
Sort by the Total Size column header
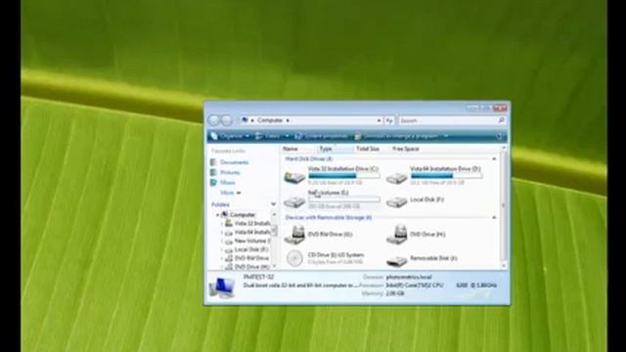(x=368, y=149)
